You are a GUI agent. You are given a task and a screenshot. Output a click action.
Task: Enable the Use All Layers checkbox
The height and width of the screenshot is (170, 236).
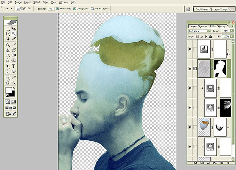point(92,8)
